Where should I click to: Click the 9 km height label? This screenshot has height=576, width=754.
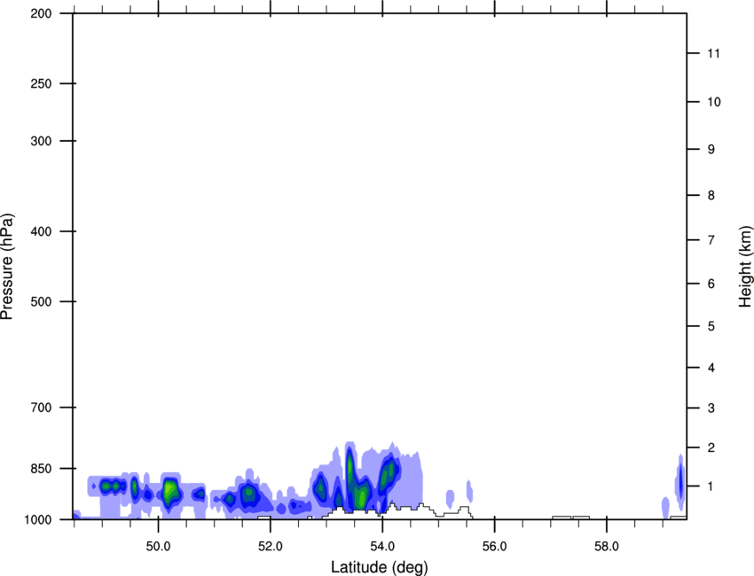(x=711, y=150)
